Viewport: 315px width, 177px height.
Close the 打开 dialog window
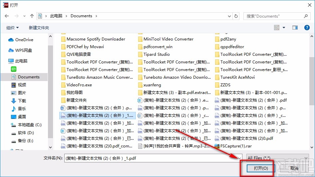(310, 5)
